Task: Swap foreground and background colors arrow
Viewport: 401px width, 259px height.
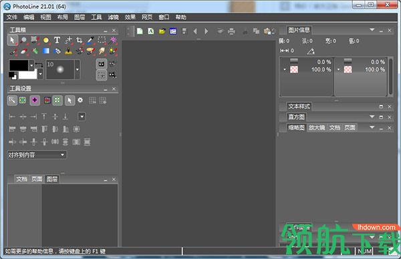Action: tap(39, 65)
